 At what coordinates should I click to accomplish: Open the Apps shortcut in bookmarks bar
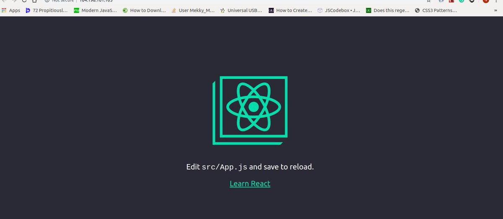click(x=11, y=10)
